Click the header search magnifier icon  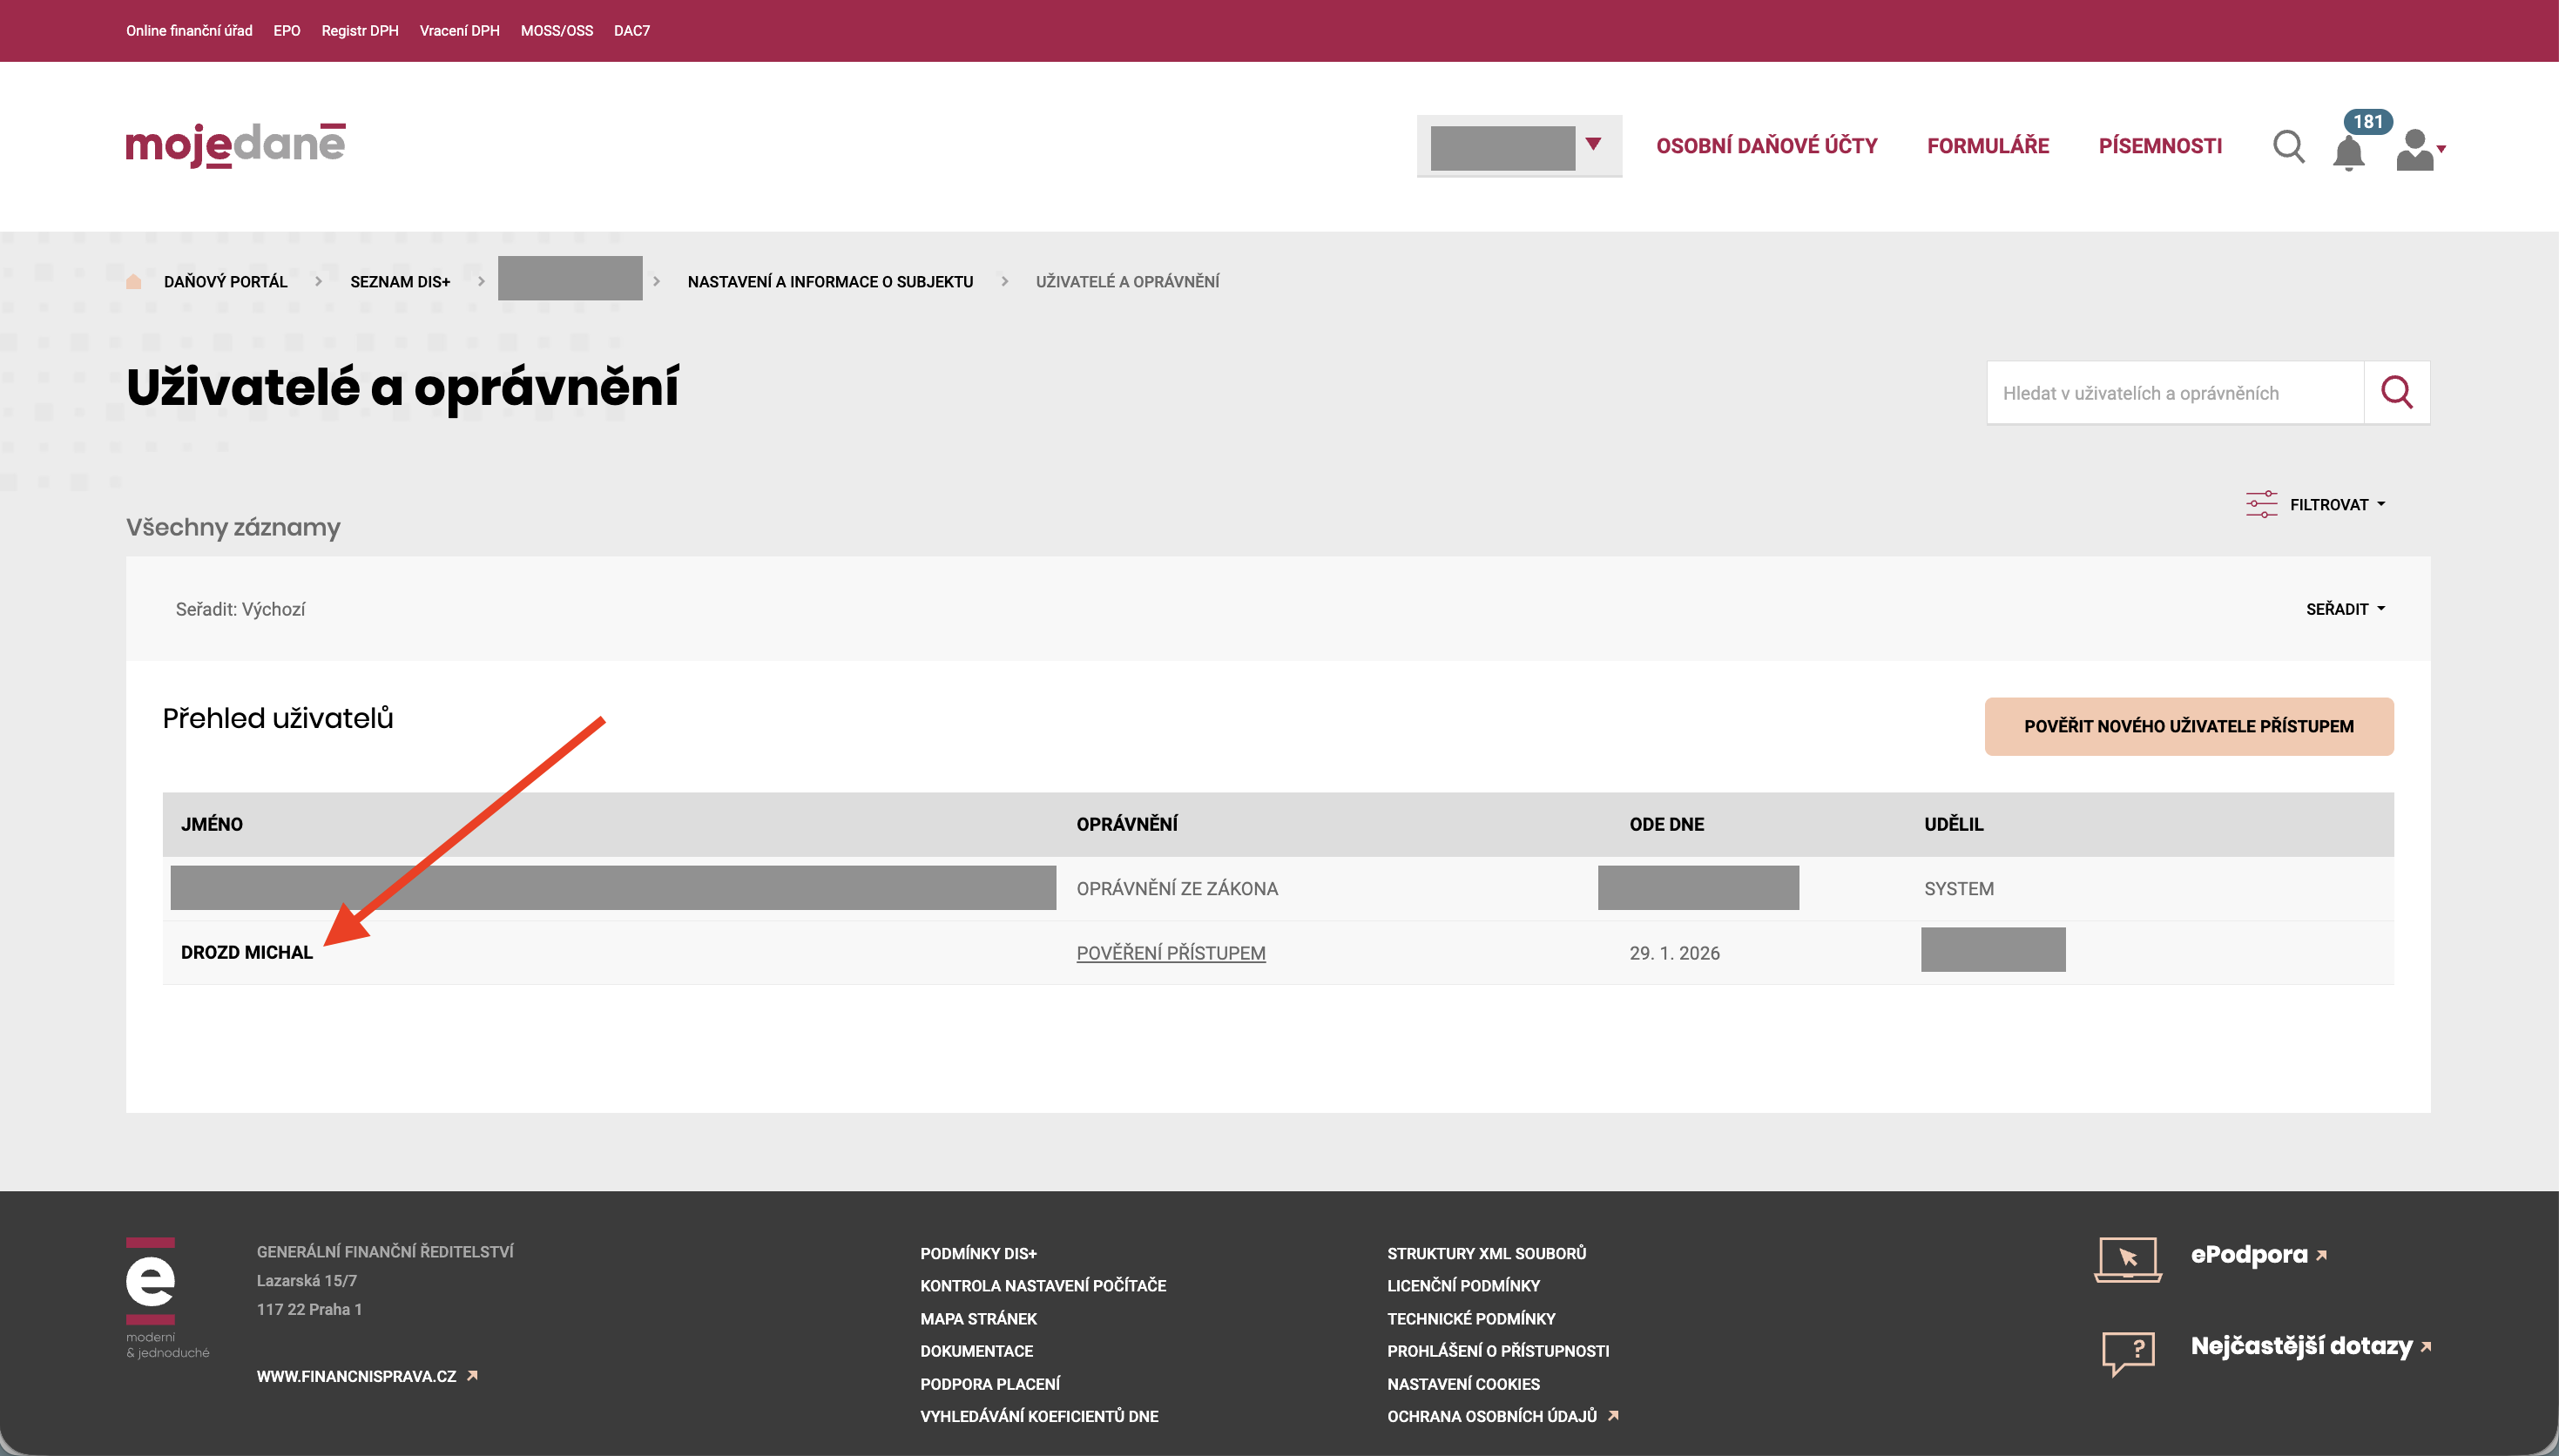(2288, 147)
